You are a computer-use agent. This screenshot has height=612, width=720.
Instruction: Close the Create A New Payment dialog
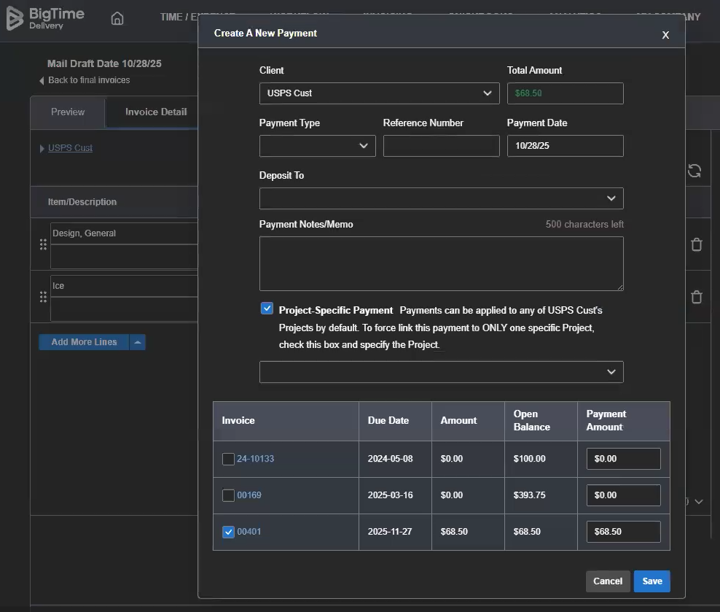[665, 35]
